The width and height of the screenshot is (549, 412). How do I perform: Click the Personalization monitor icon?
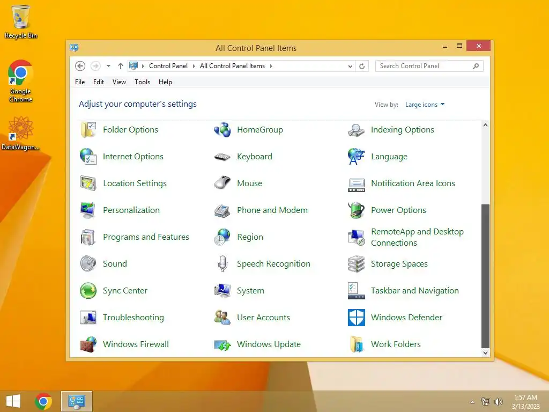(88, 210)
